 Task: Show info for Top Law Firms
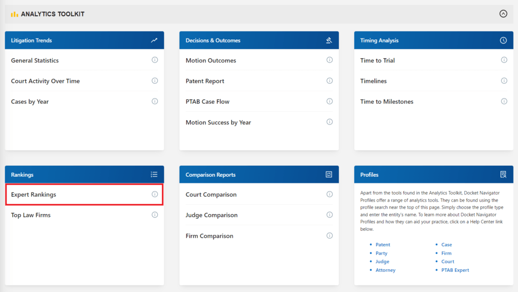coord(155,215)
